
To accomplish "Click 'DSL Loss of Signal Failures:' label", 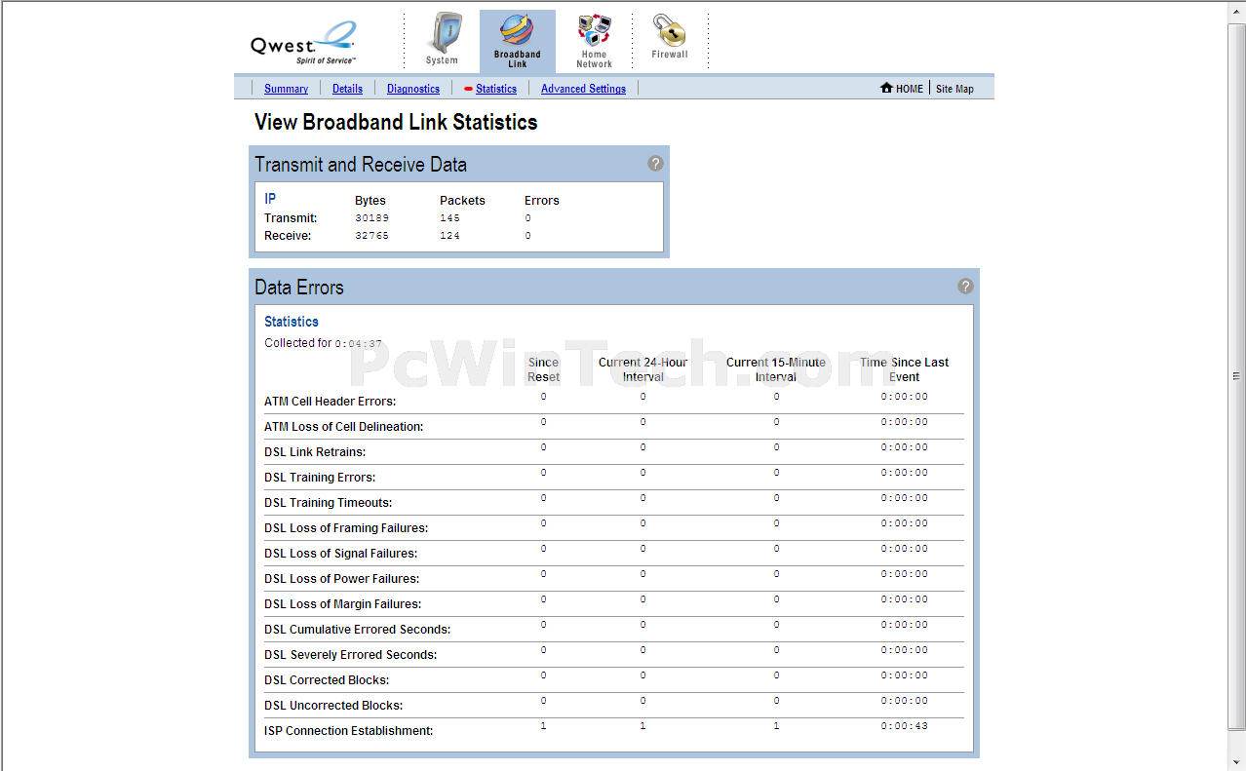I will (x=340, y=554).
